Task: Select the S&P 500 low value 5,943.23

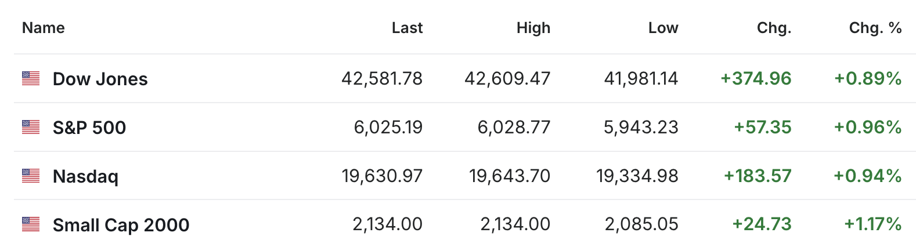Action: [x=641, y=127]
